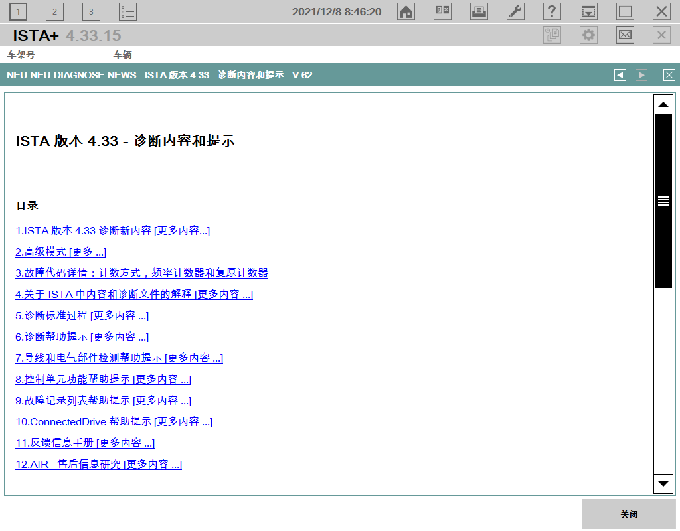Open link 3 故障代码详情

(141, 273)
